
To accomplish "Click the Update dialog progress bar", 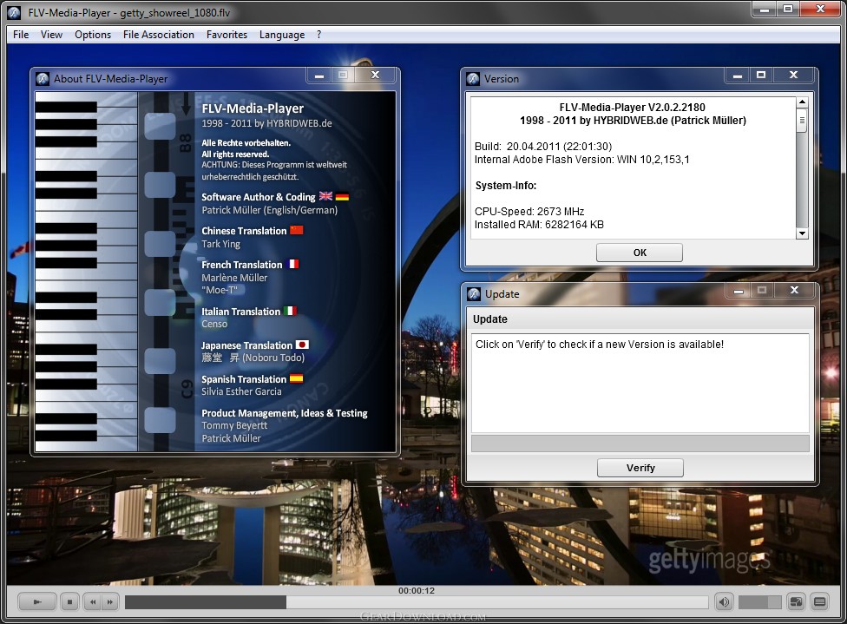I will pyautogui.click(x=640, y=443).
